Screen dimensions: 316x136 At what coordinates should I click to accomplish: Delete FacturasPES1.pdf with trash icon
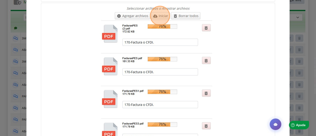pos(206,93)
